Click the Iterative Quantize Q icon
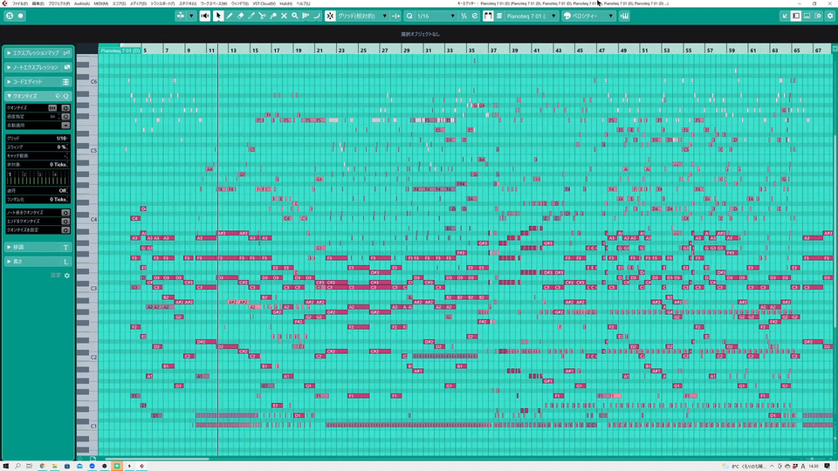The image size is (838, 471). (409, 16)
